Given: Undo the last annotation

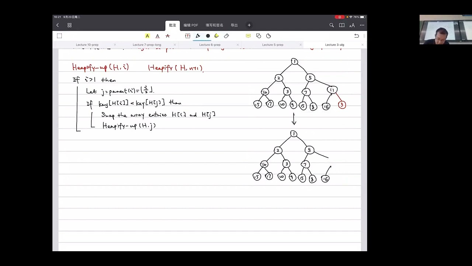Looking at the screenshot, I should (357, 36).
